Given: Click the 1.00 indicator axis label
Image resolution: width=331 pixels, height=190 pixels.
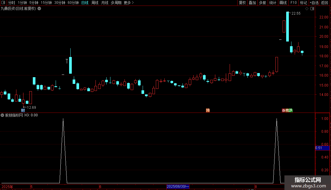Looking at the screenshot, I should (325, 119).
